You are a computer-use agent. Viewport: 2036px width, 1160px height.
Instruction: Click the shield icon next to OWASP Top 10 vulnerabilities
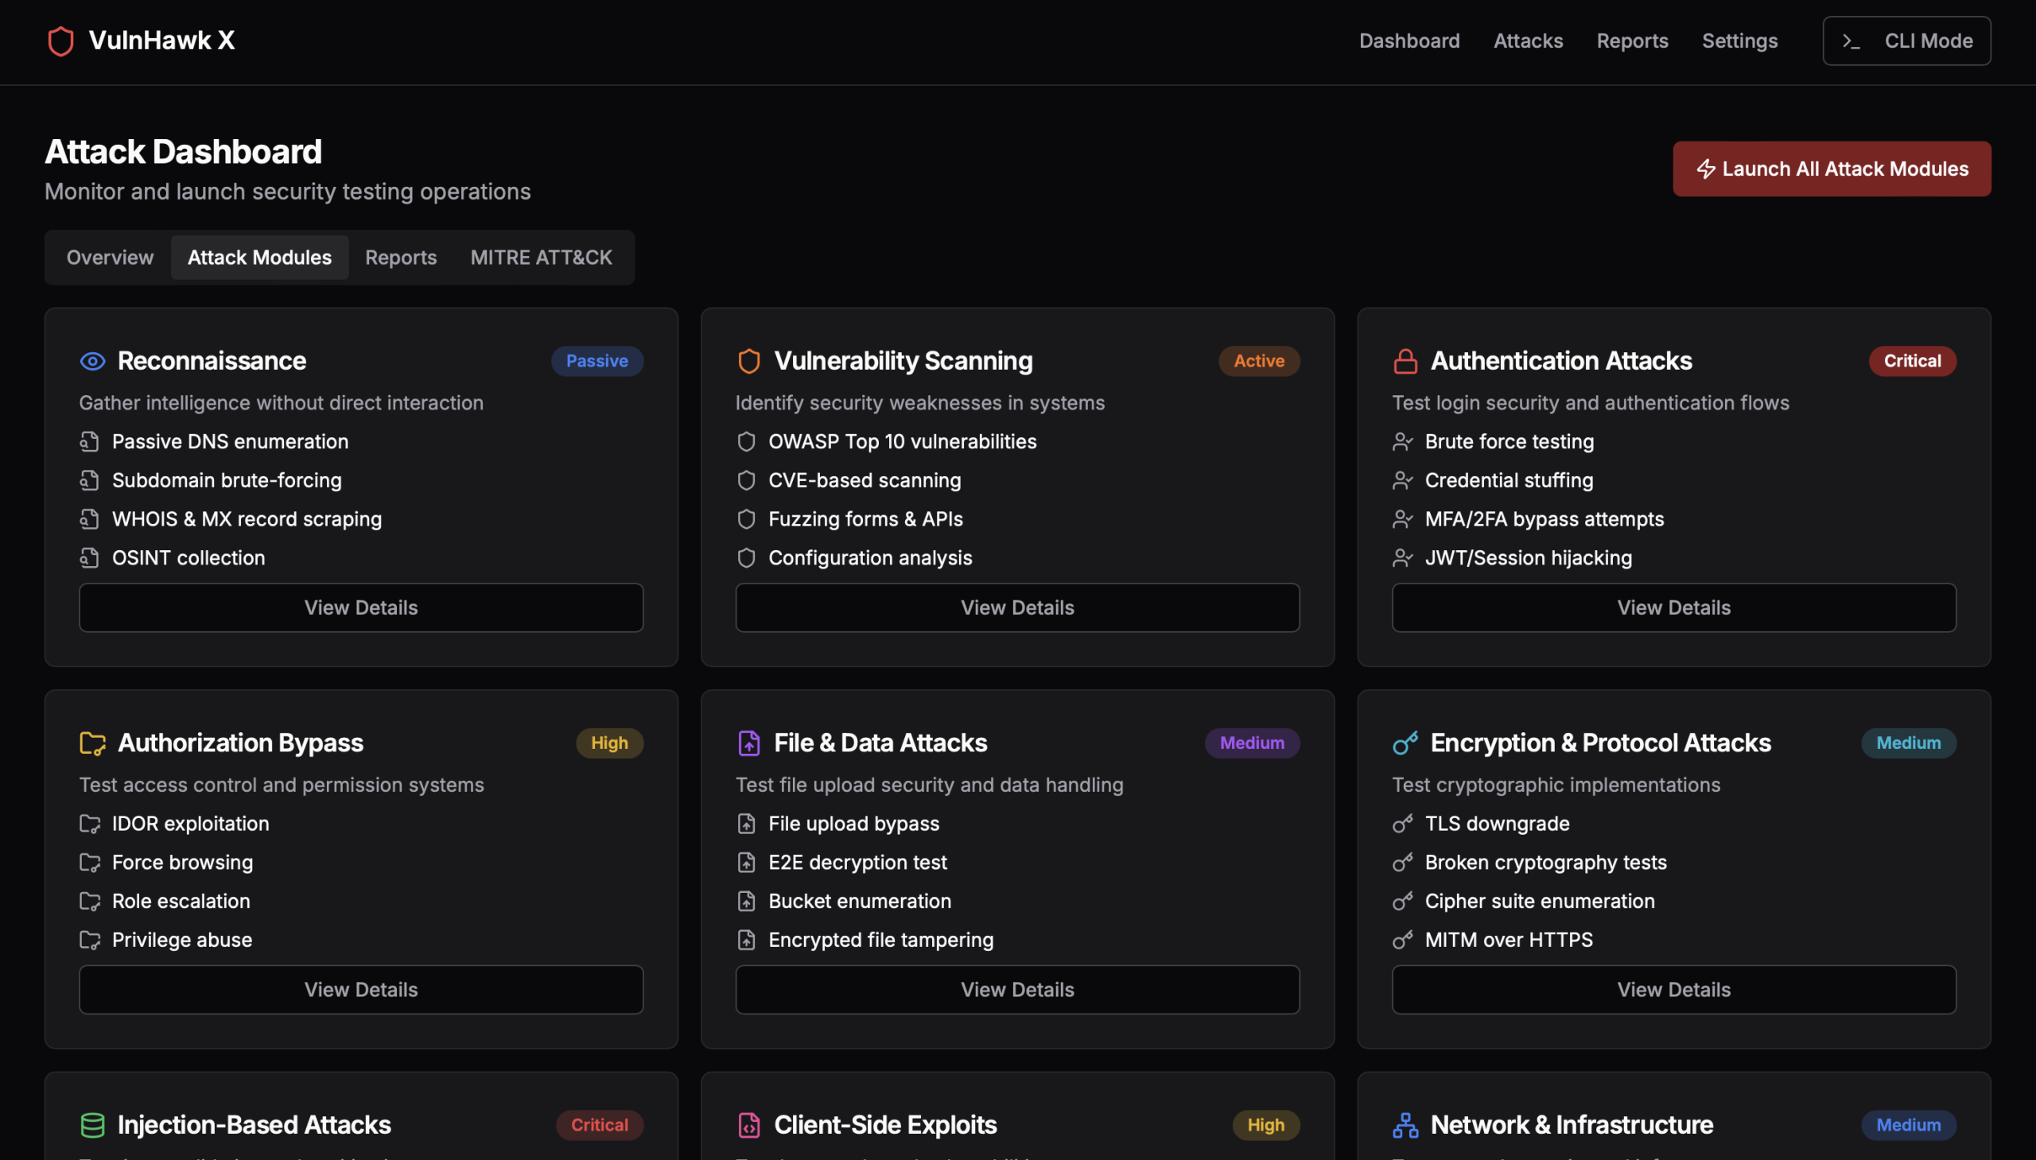click(746, 441)
